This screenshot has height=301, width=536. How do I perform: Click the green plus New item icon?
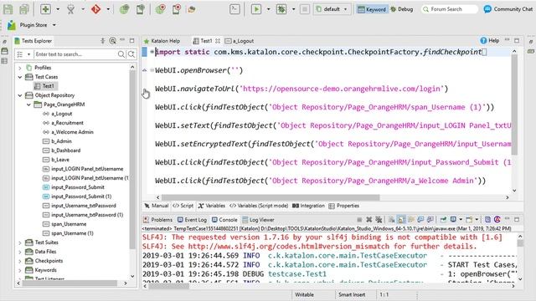tap(45, 9)
